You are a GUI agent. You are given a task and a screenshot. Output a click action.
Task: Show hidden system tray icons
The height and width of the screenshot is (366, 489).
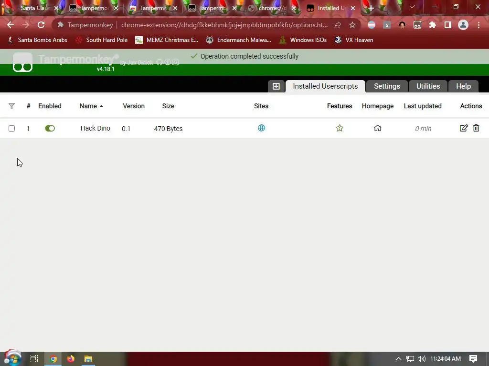398,359
